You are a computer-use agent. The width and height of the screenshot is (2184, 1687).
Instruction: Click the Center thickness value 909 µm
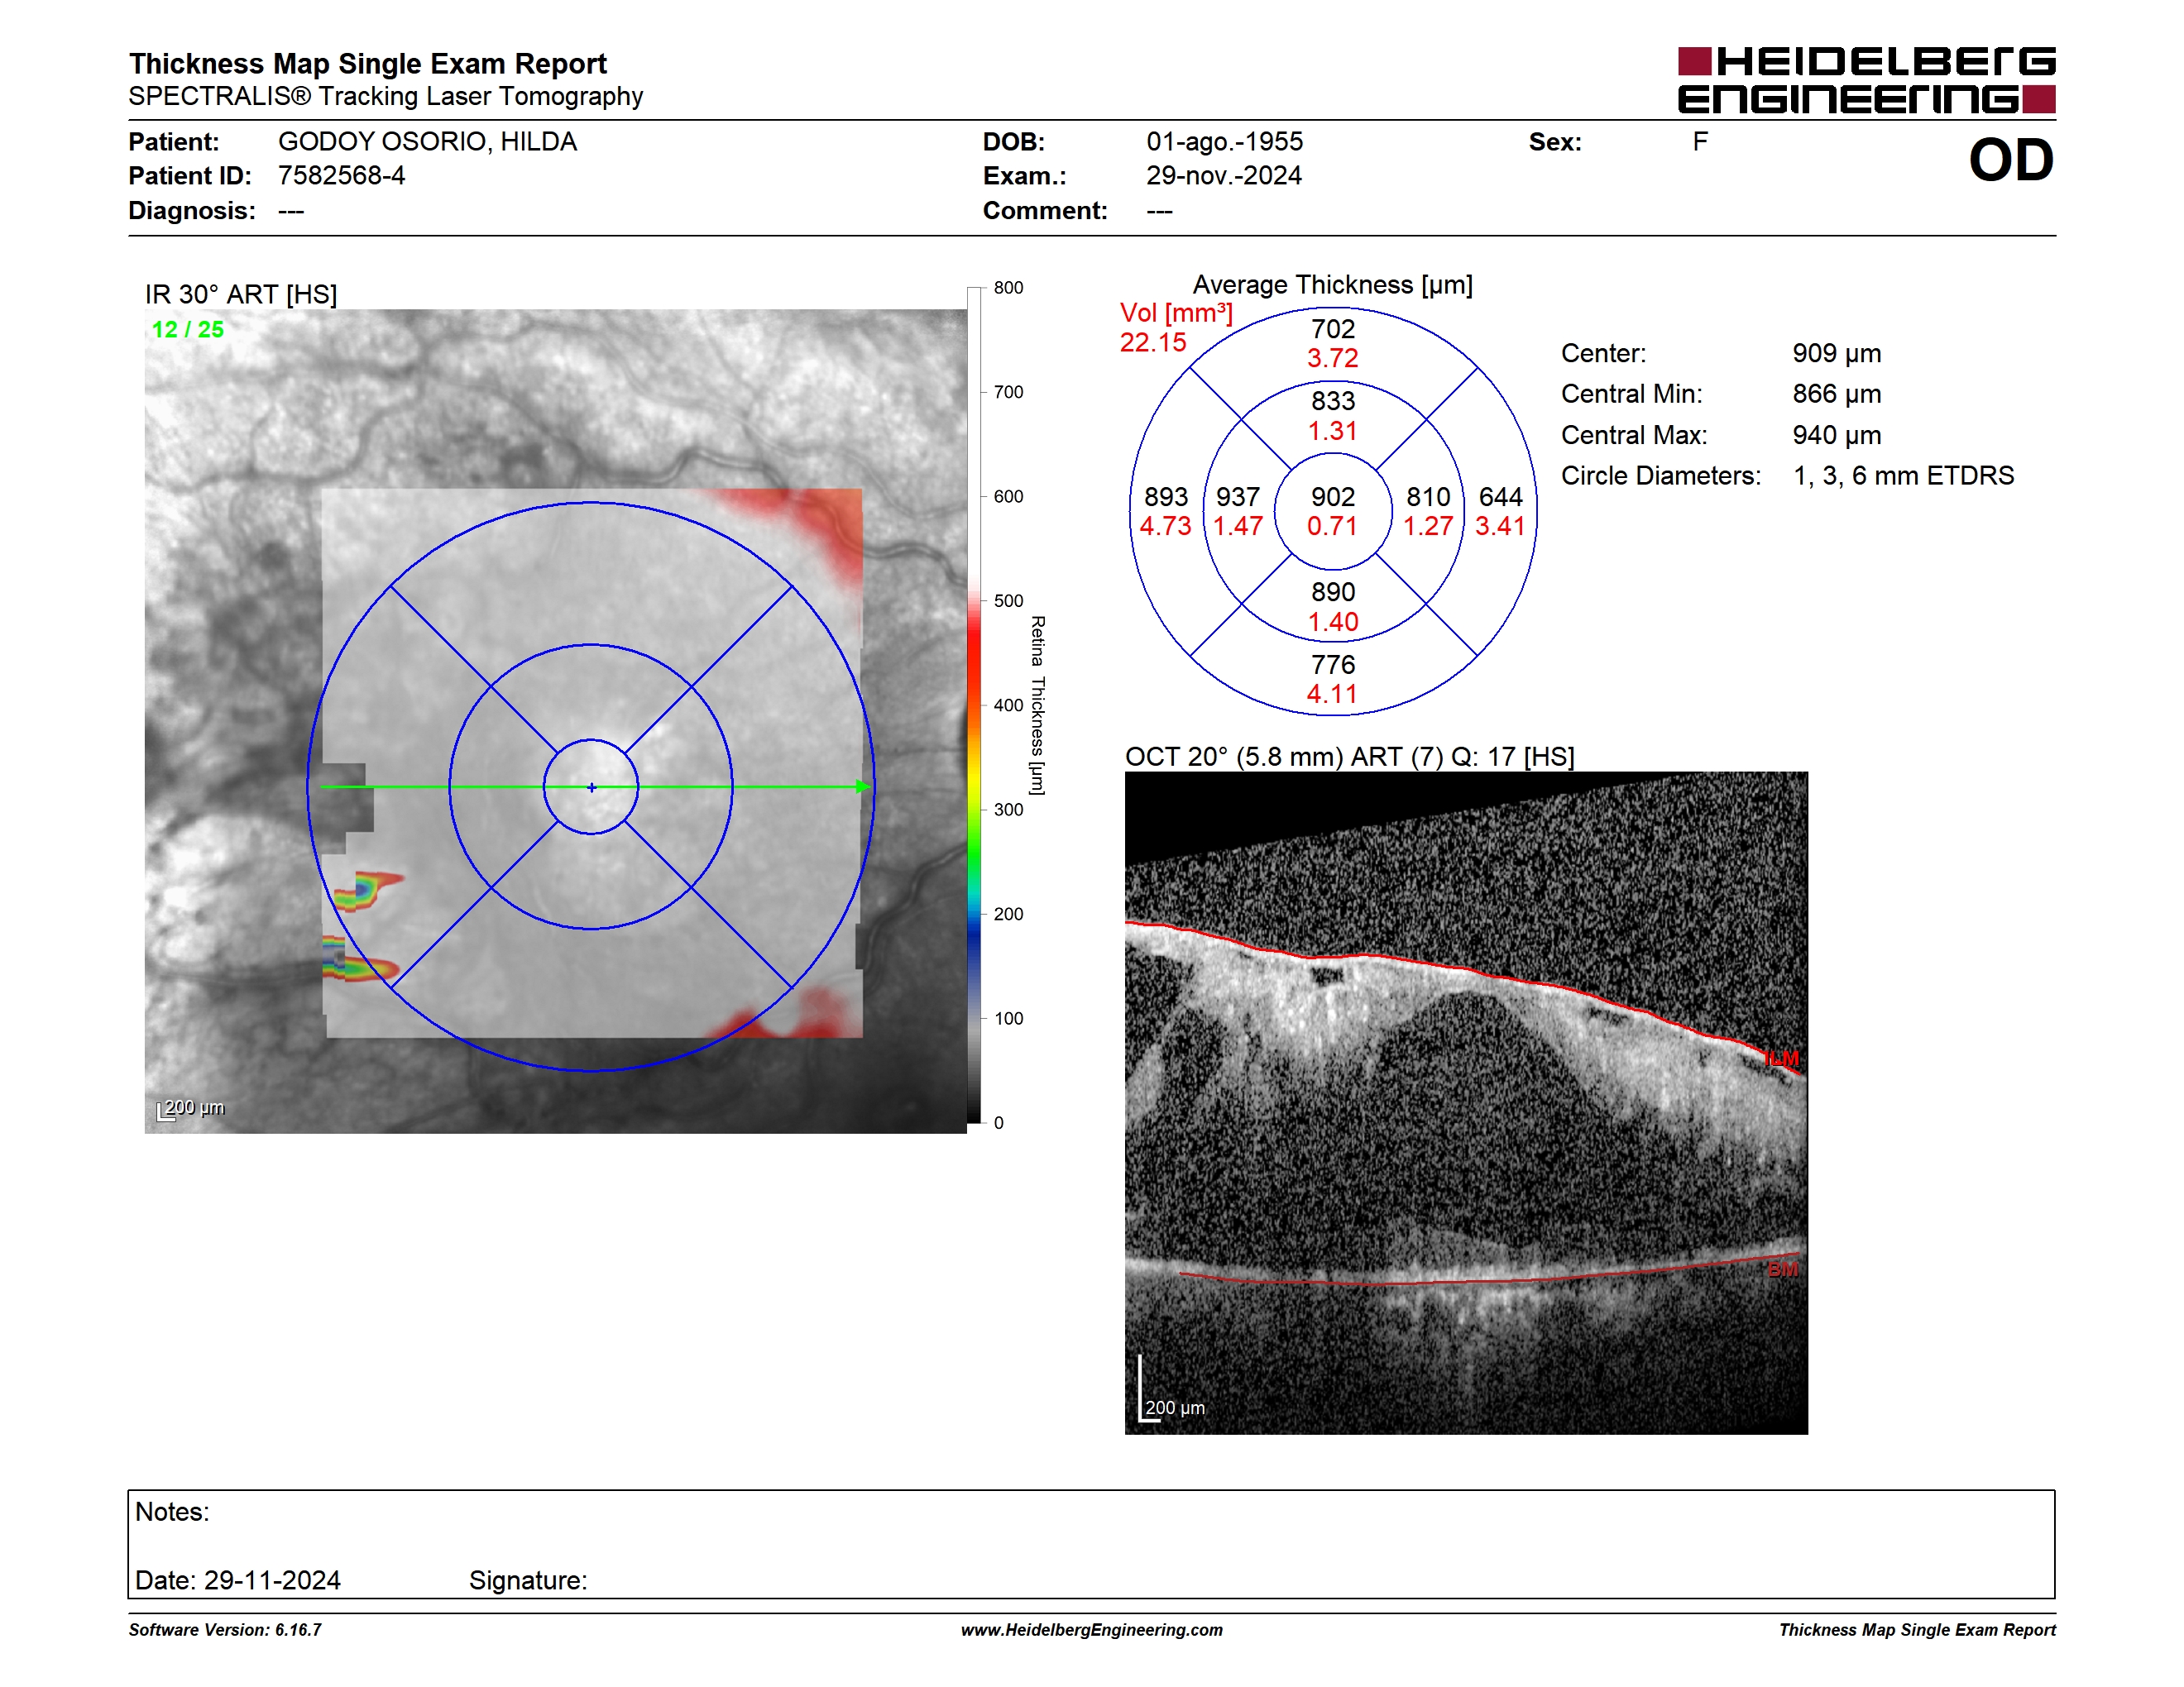pos(1836,354)
